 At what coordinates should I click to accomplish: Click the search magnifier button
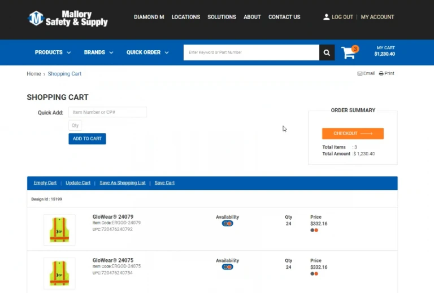click(x=327, y=52)
